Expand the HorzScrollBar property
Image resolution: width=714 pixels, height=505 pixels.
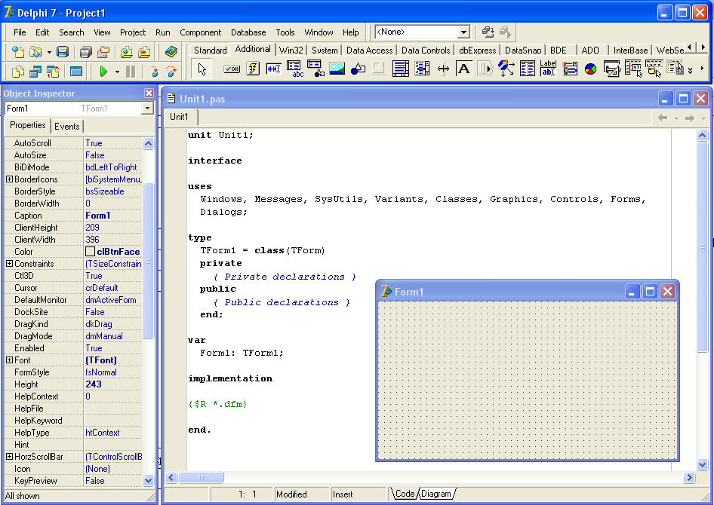[x=9, y=456]
